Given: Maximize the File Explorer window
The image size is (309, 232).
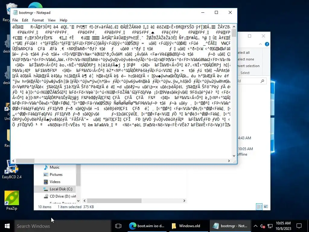Looking at the screenshot, I should click(x=250, y=36).
